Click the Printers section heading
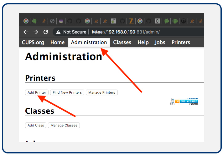Viewport: 223px width, 155px height. click(x=40, y=78)
